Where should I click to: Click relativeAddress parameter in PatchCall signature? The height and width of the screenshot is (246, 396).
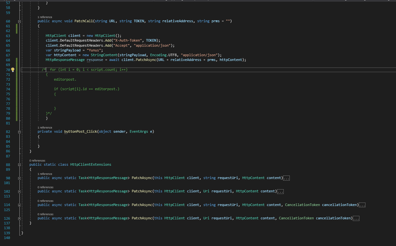pos(178,21)
